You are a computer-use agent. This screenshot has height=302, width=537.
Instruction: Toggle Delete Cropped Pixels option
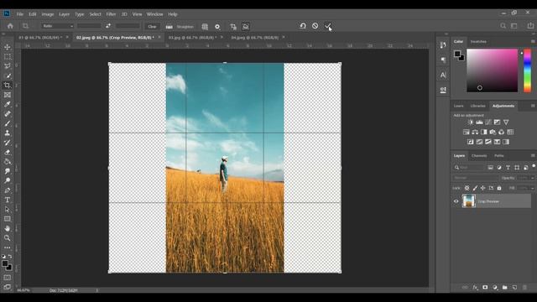coord(233,26)
